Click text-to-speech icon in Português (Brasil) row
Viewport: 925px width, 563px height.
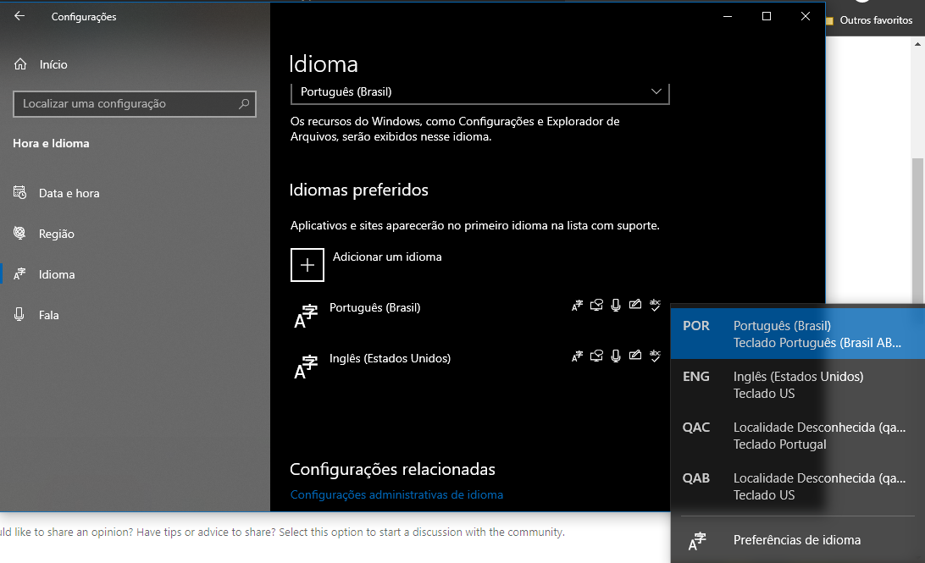(x=596, y=305)
